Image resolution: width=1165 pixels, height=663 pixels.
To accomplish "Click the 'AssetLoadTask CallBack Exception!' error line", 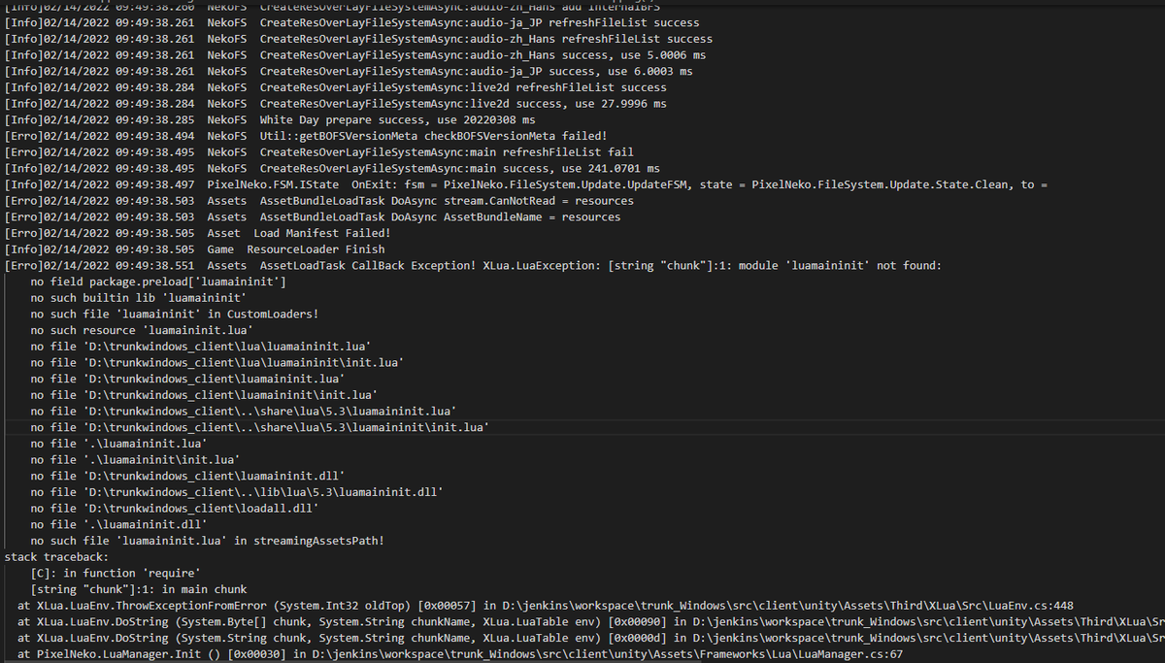I will (474, 265).
